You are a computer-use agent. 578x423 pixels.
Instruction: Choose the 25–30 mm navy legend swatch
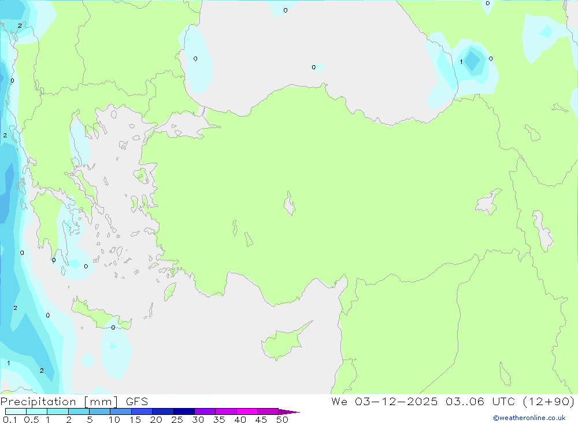tap(184, 411)
